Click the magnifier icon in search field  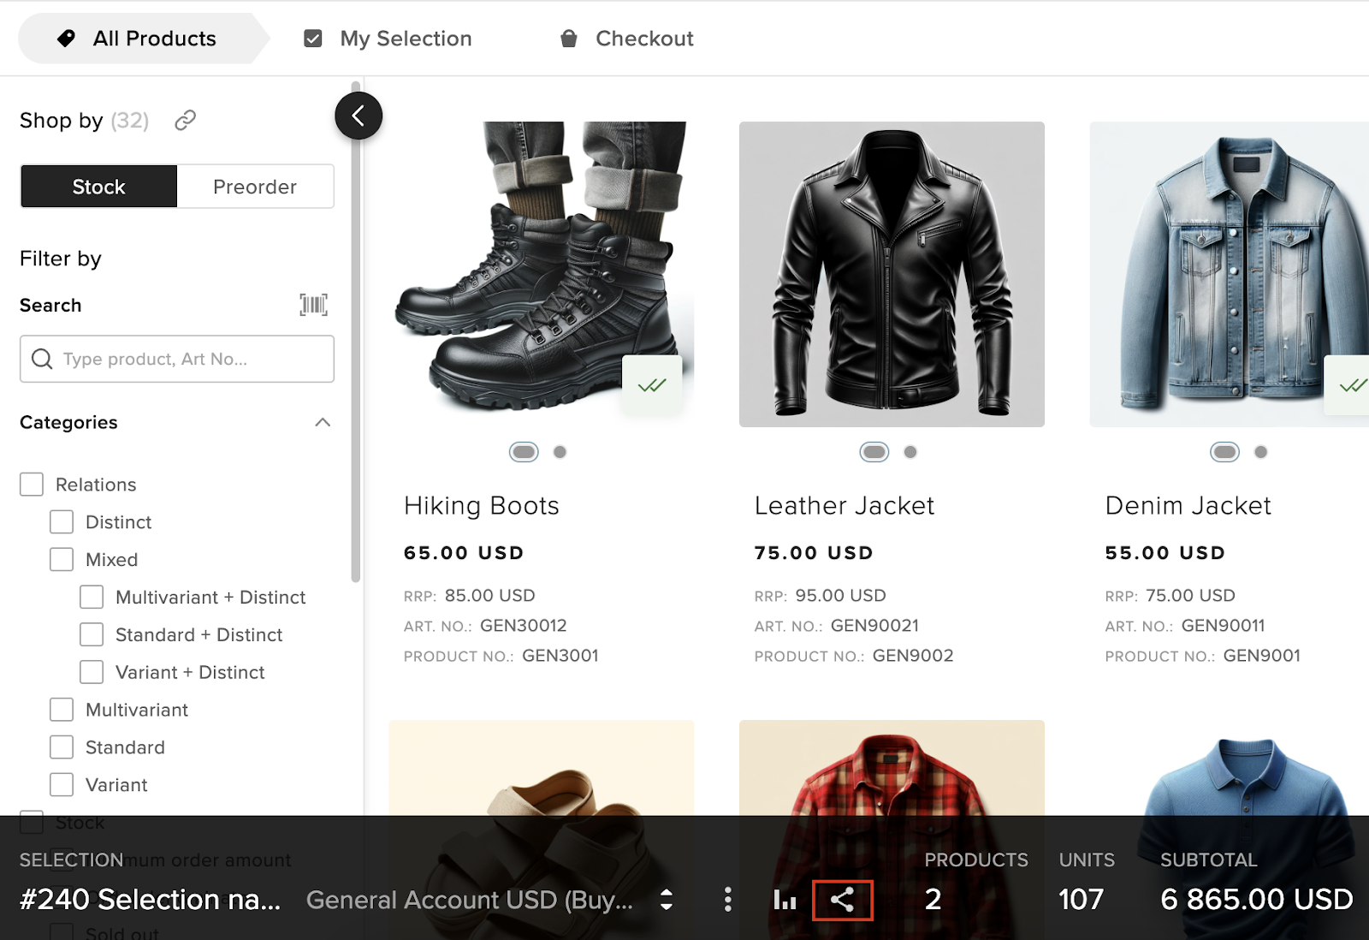42,359
